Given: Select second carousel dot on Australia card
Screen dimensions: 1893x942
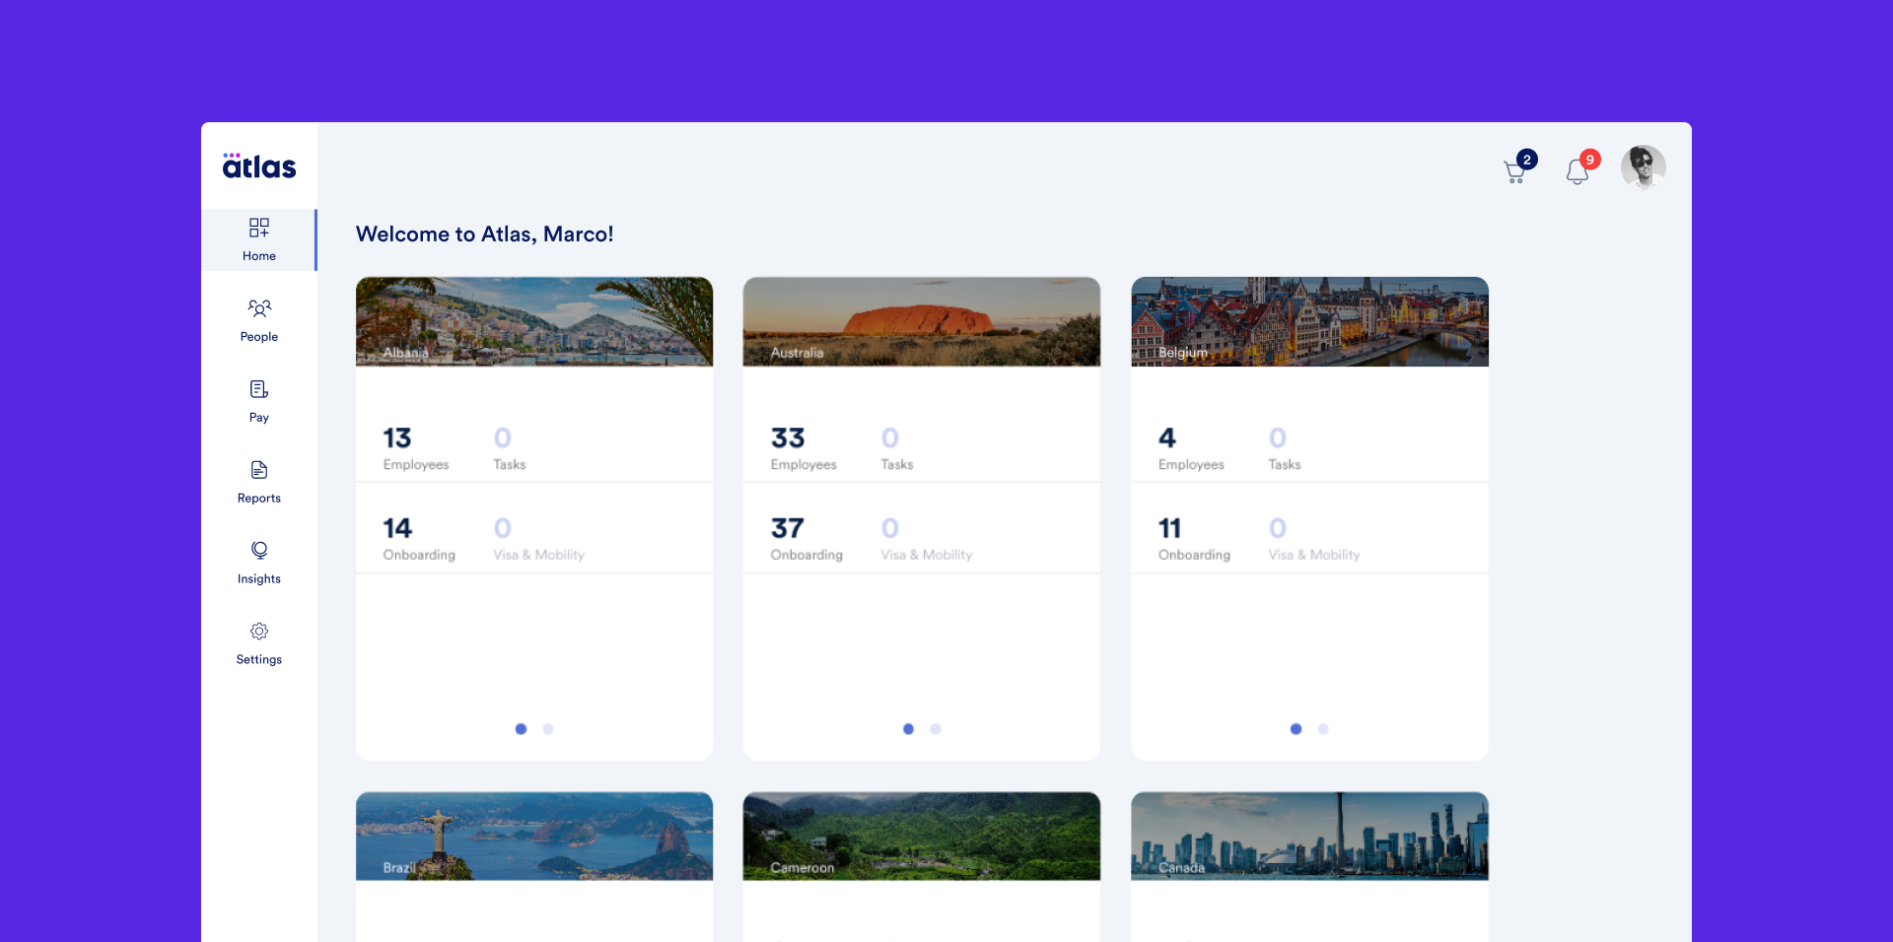Looking at the screenshot, I should click(x=935, y=729).
